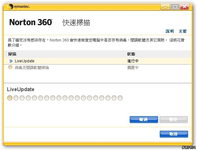Click the 進行中 status text
Screen dimensions: 197x150
(133, 61)
